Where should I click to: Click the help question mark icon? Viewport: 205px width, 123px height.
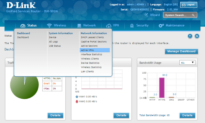click(x=190, y=36)
